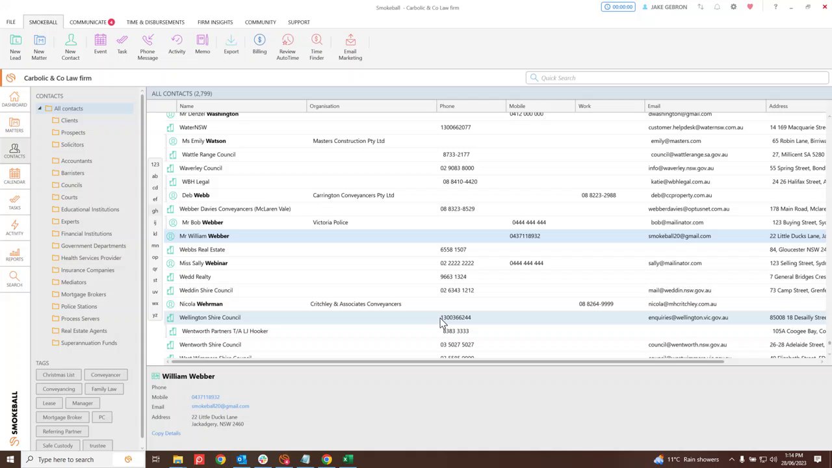The image size is (832, 468).
Task: Click the Copy Details link
Action: pyautogui.click(x=166, y=434)
